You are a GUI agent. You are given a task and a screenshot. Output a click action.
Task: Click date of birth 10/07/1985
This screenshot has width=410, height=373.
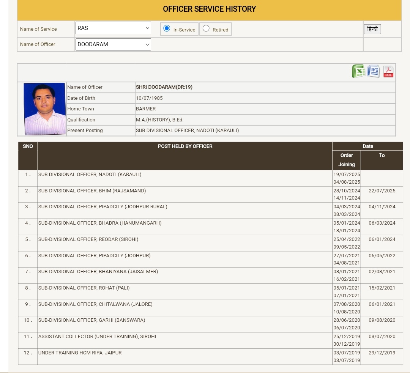click(149, 98)
